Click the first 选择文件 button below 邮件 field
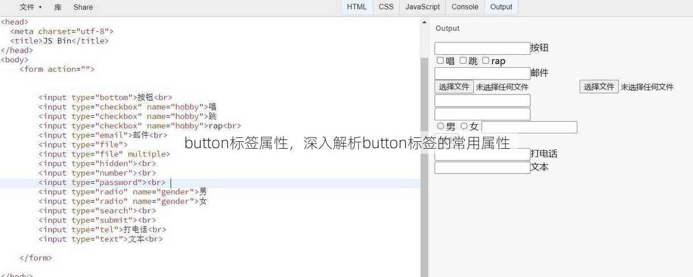693x277 pixels. point(454,86)
